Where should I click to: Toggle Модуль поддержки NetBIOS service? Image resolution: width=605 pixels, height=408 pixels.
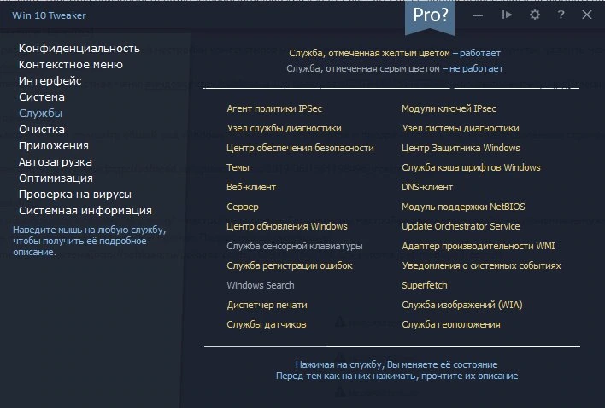[463, 207]
